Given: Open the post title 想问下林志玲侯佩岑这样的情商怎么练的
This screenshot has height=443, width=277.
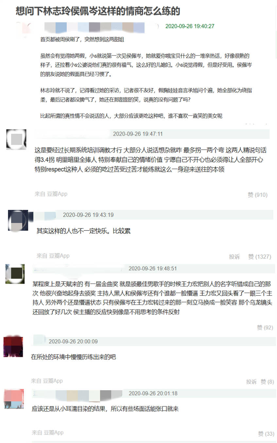Looking at the screenshot, I should pos(98,11).
